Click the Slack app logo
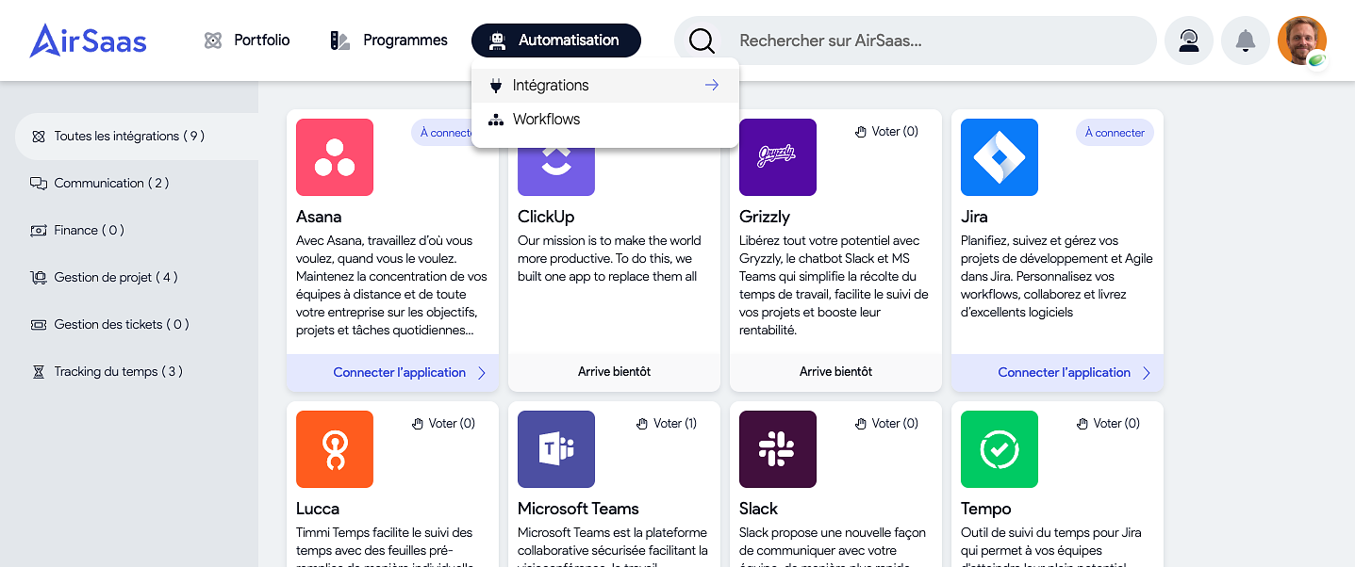The image size is (1355, 567). (x=778, y=449)
